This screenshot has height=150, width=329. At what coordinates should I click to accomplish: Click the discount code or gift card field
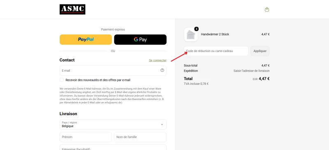[x=216, y=51]
